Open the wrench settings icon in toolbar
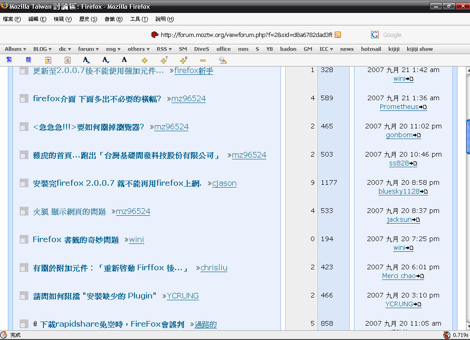 click(x=222, y=60)
